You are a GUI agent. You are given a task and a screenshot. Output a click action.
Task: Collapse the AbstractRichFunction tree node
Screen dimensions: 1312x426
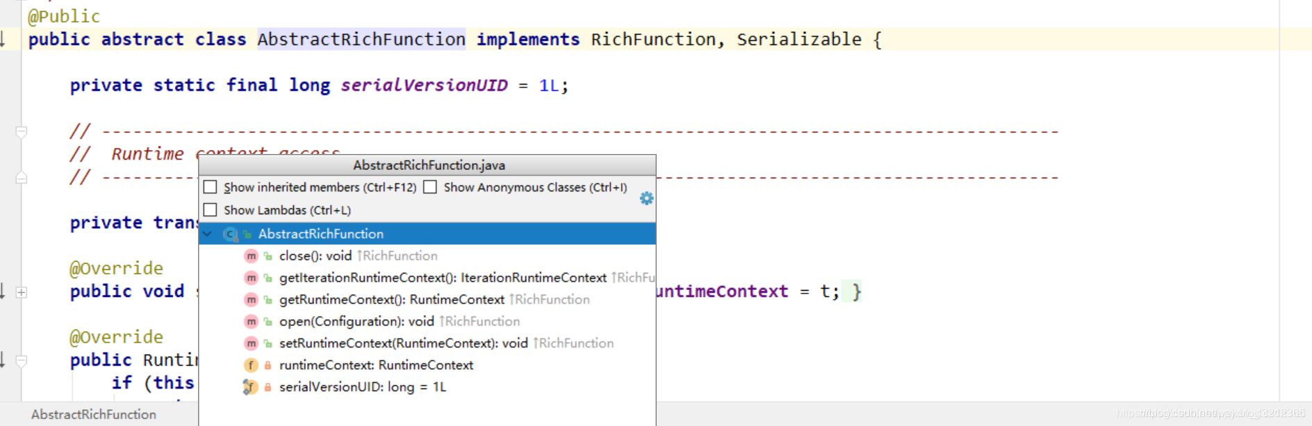[208, 234]
